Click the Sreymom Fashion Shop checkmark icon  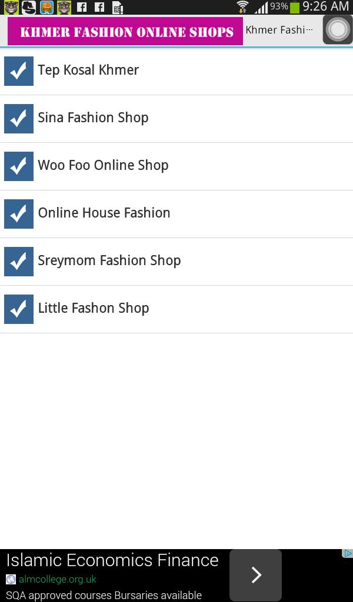tap(19, 262)
